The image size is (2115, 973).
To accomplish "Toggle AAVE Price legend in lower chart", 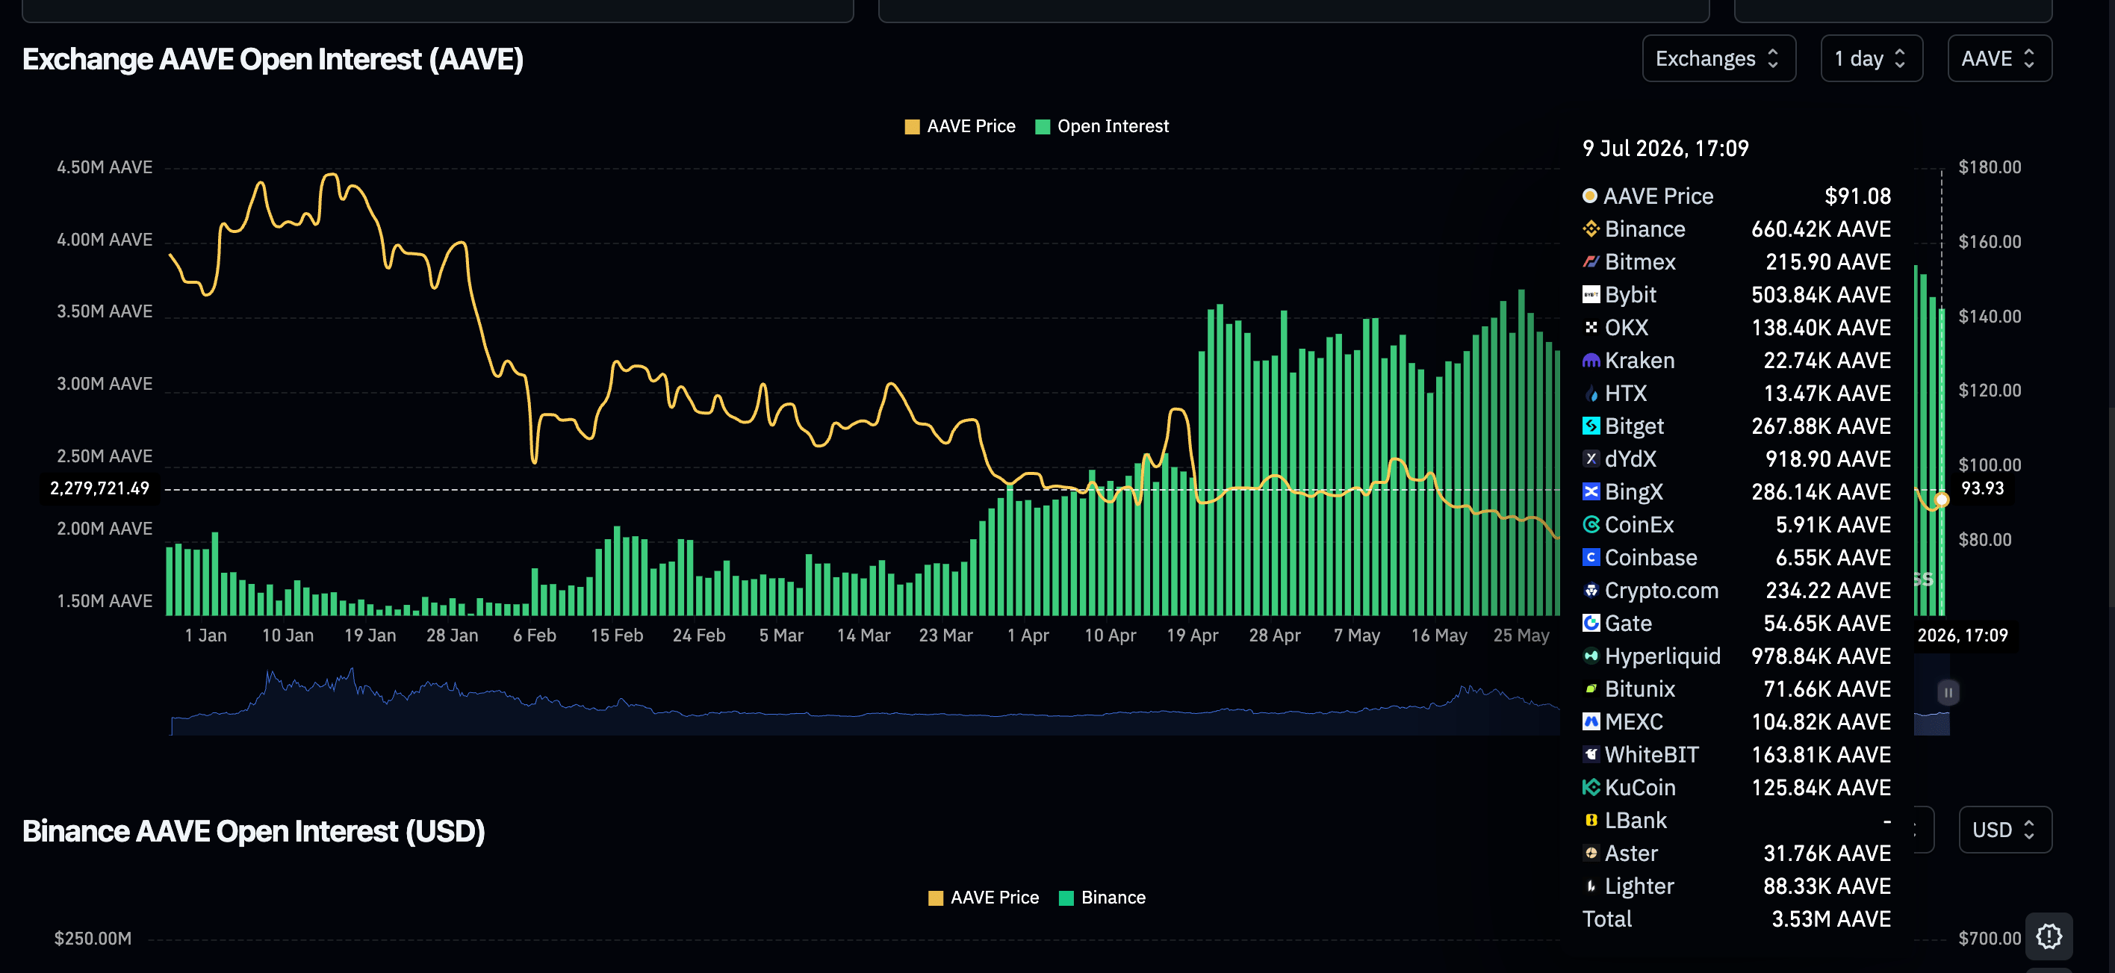I will tap(983, 898).
